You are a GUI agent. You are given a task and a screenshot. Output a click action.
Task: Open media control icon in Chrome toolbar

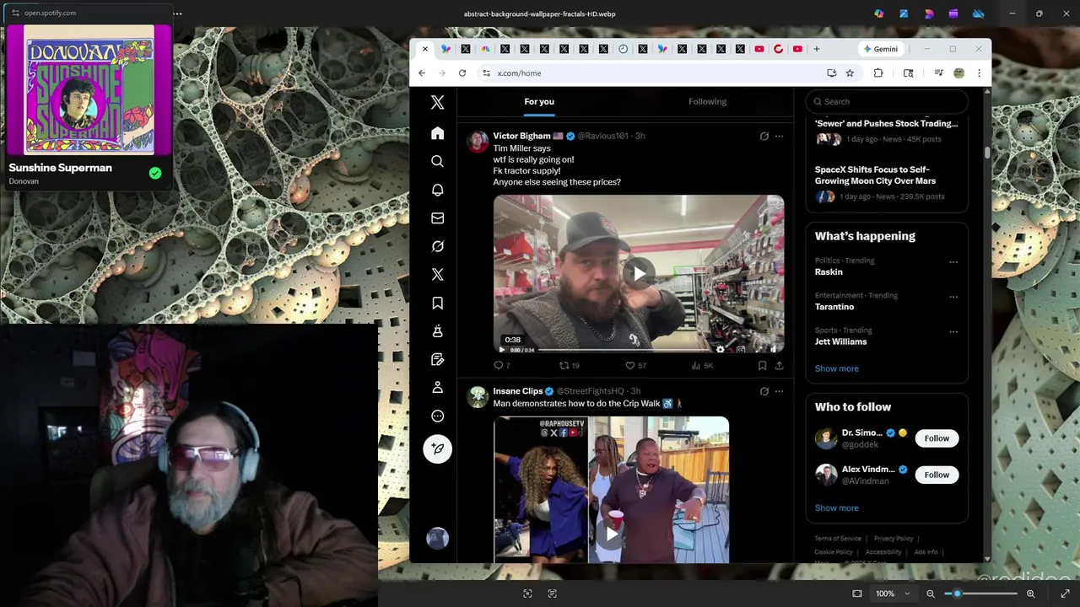[x=938, y=73]
